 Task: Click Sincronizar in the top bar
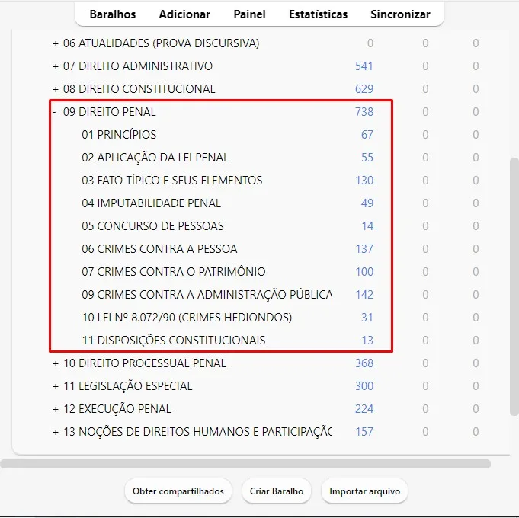[400, 14]
